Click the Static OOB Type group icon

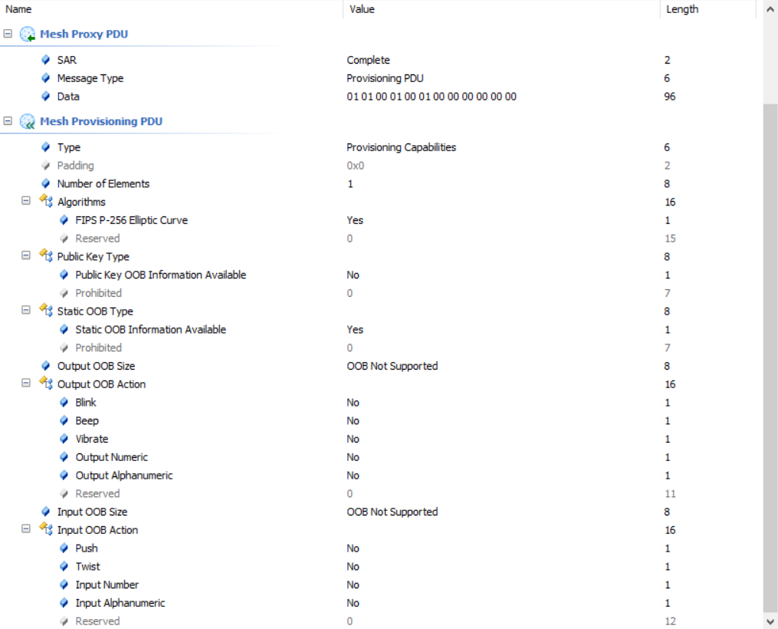pos(46,311)
